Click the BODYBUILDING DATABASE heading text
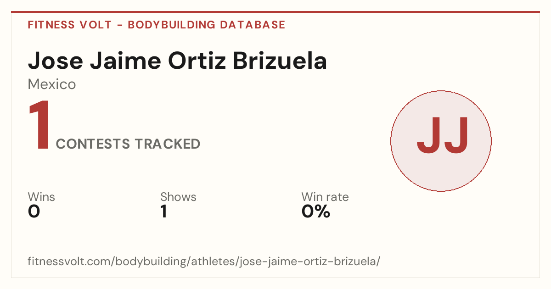Screen dimensions: 551x289 click(207, 25)
